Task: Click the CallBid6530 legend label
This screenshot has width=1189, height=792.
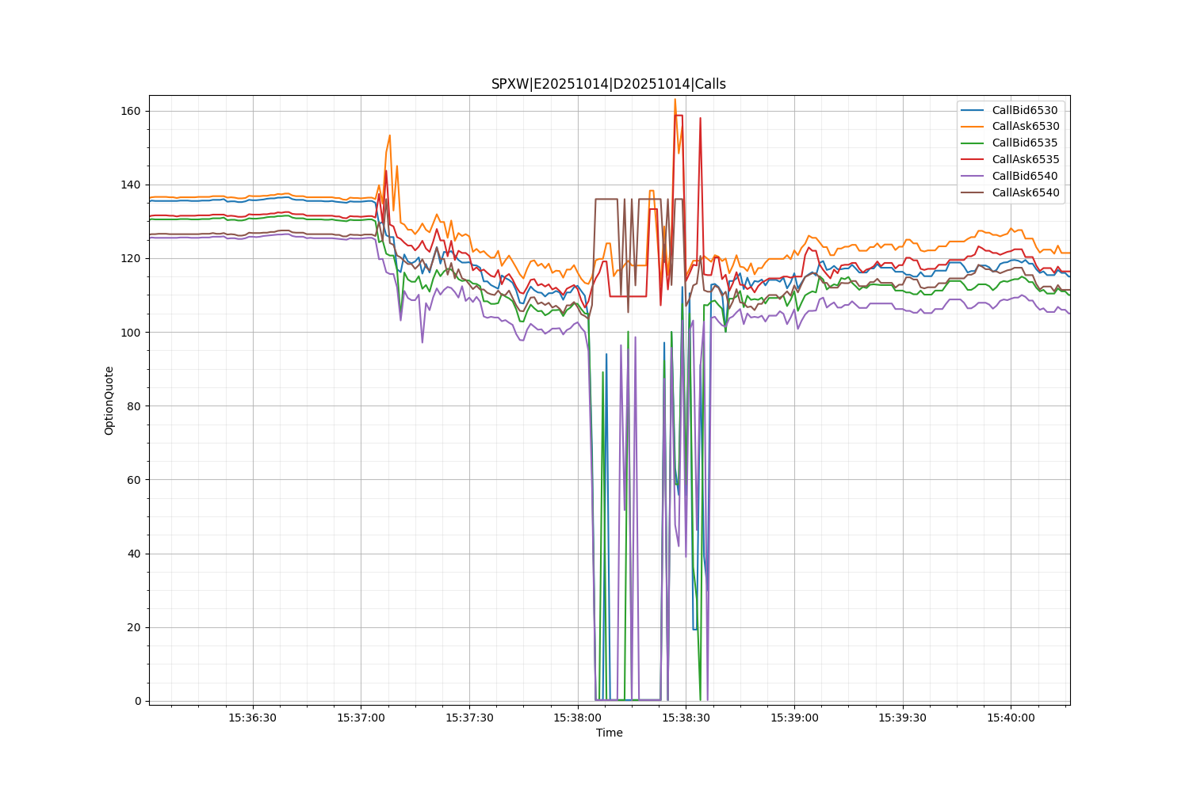Action: pos(1025,110)
